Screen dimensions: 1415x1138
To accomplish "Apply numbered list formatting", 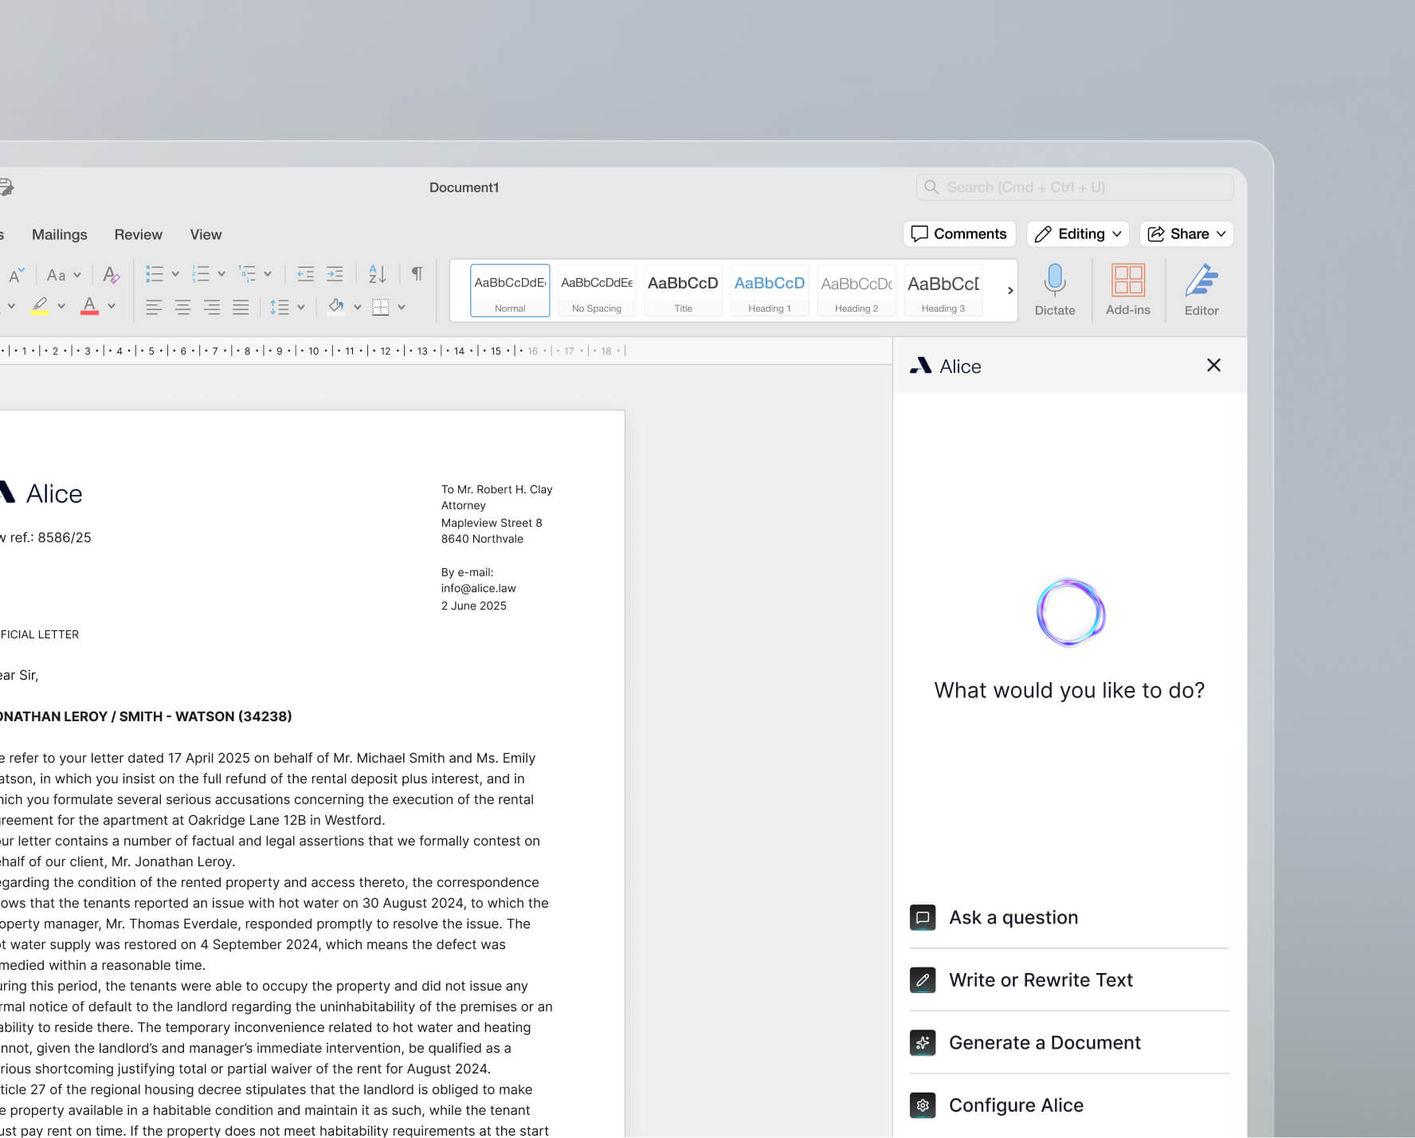I will coord(201,274).
